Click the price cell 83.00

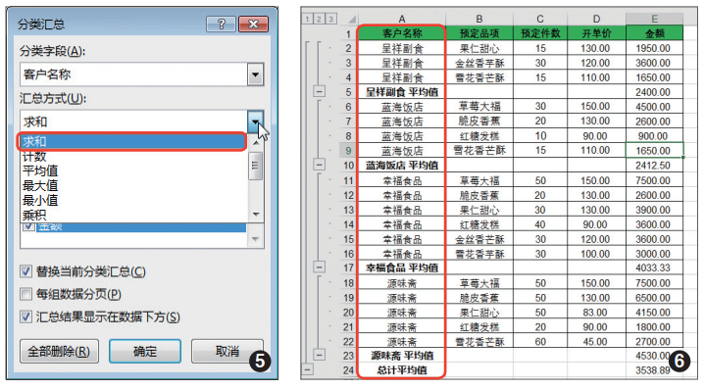(x=596, y=313)
